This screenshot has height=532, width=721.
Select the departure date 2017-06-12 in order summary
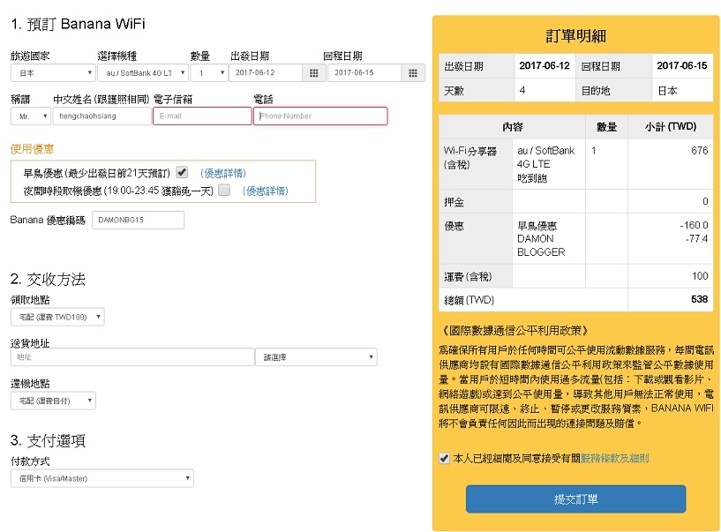pyautogui.click(x=545, y=66)
